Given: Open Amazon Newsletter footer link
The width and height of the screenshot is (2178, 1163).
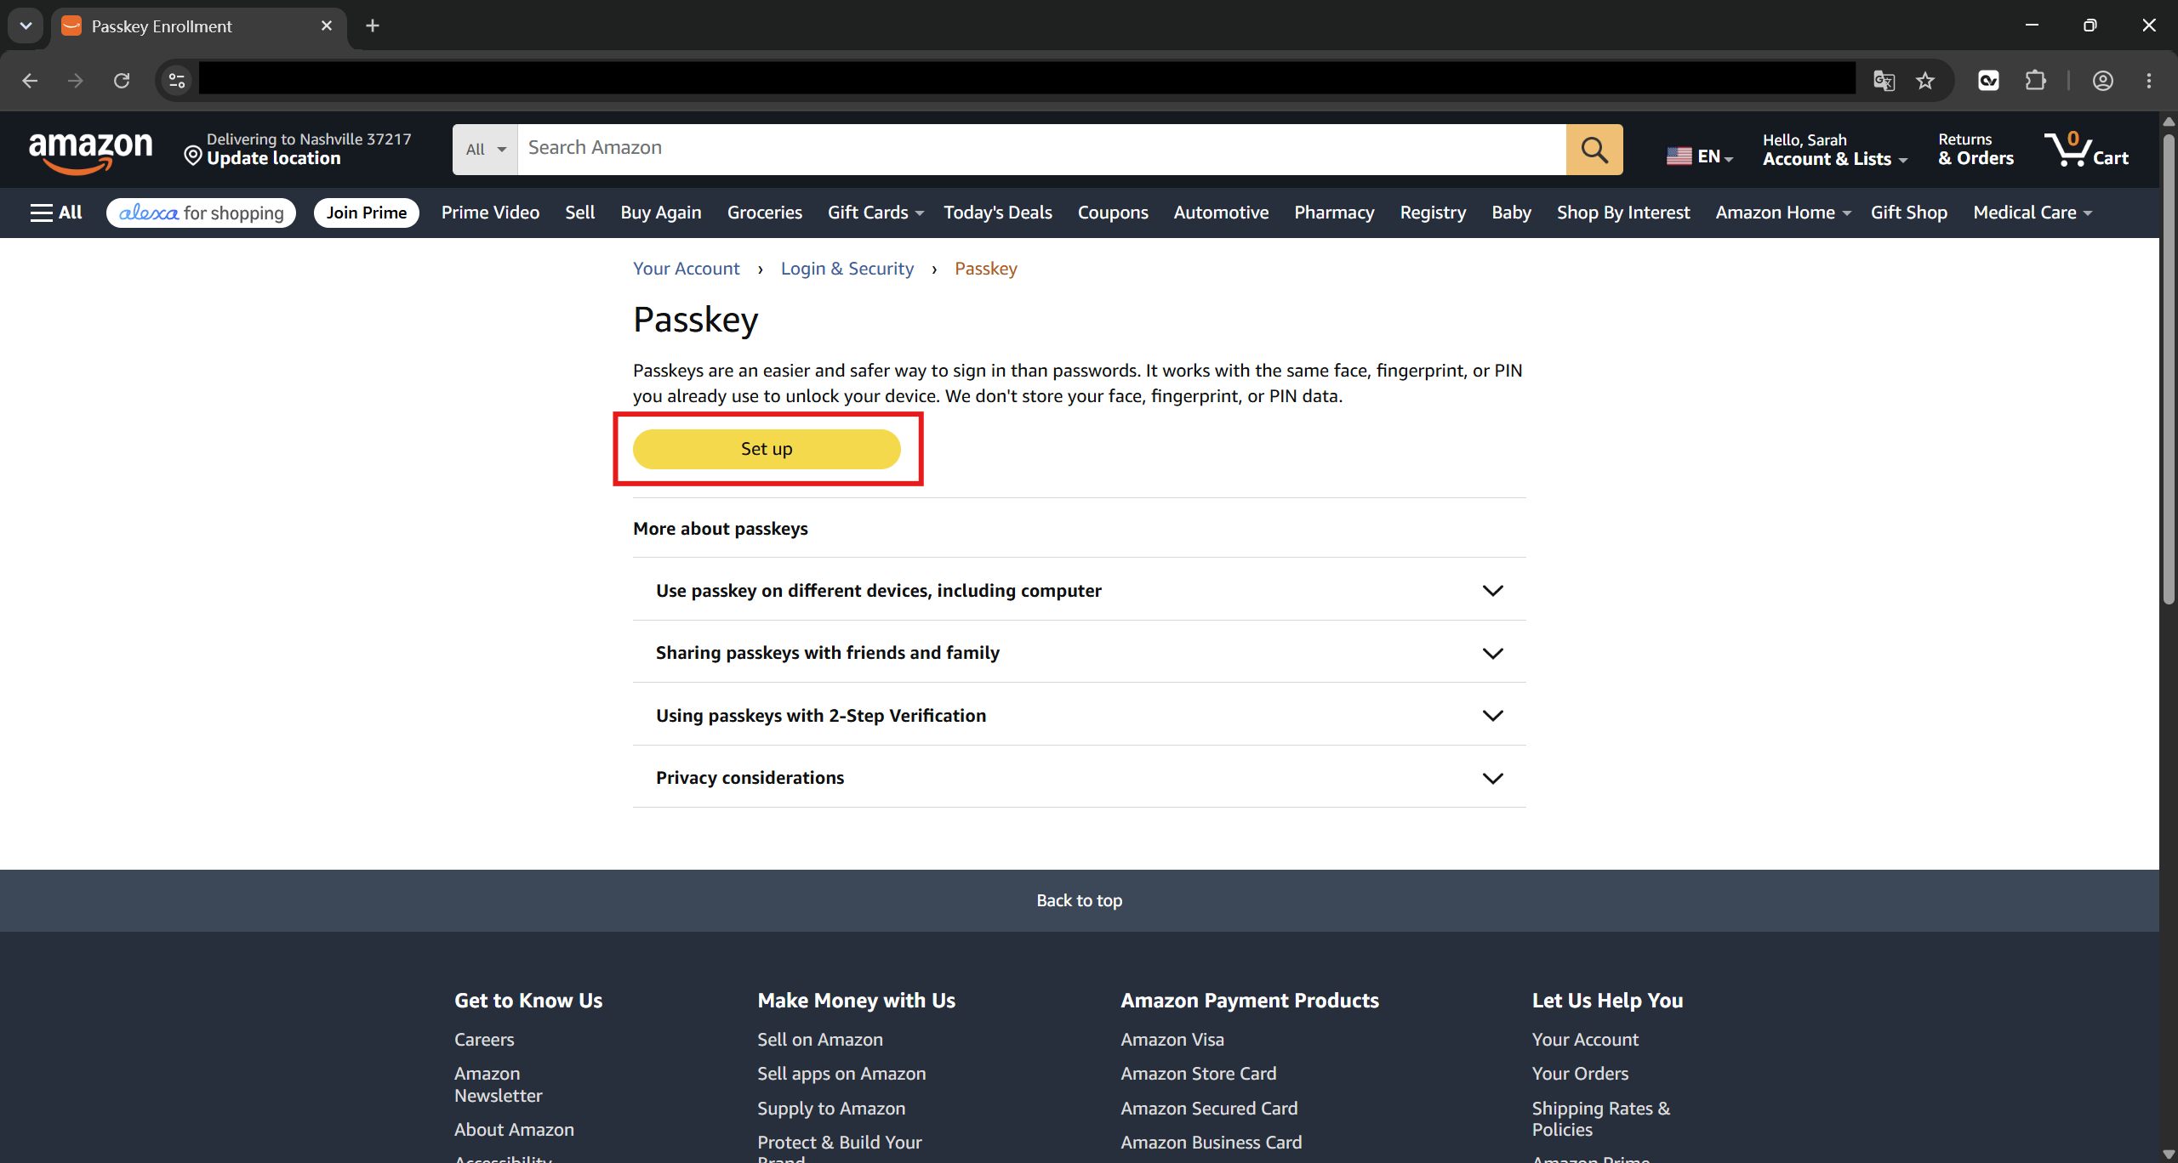Looking at the screenshot, I should (x=498, y=1085).
